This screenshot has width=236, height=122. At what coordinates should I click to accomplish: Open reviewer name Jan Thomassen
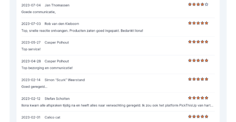(x=57, y=5)
